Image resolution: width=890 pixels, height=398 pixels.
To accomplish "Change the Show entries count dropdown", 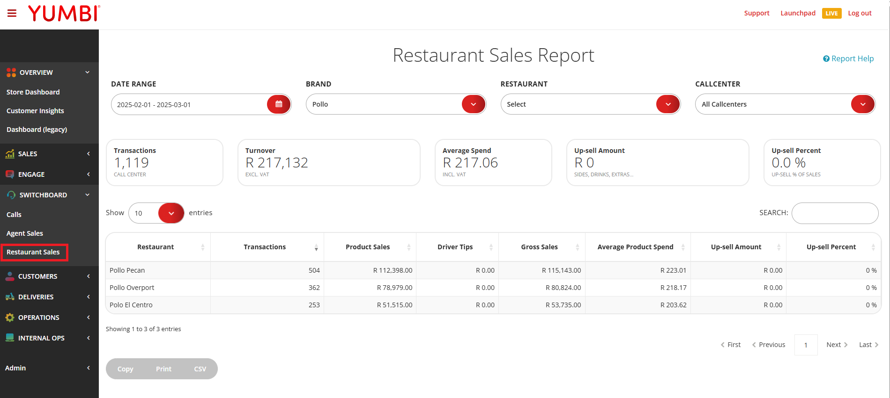I will click(x=156, y=213).
